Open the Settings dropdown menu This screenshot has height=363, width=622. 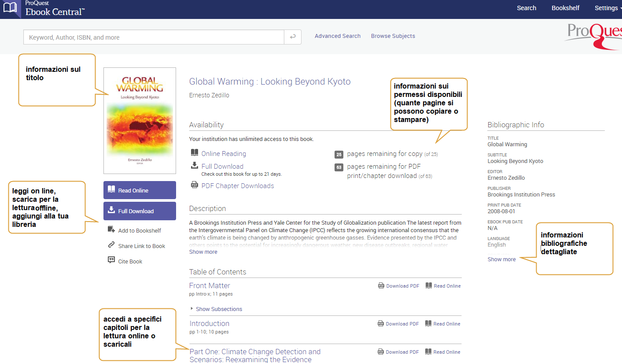(x=607, y=8)
